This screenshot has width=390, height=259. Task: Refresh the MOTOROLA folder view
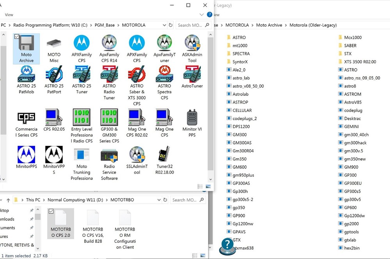[170, 25]
